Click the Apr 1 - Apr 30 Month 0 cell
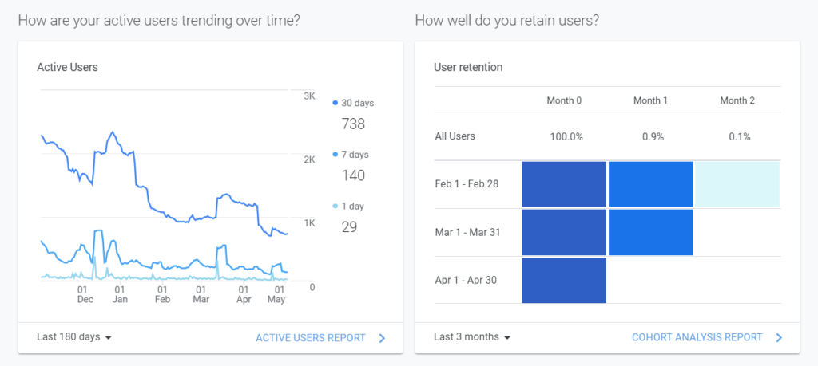818x366 pixels. (564, 280)
